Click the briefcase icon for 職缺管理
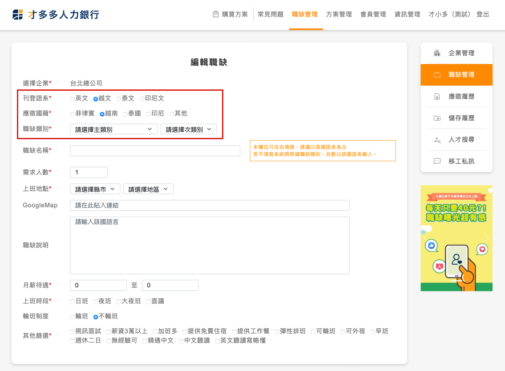This screenshot has width=505, height=371. point(437,75)
